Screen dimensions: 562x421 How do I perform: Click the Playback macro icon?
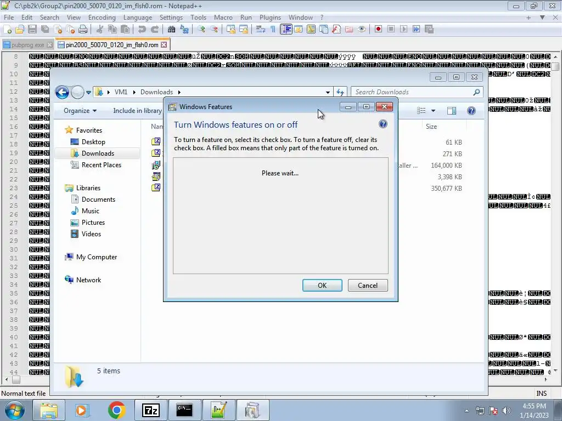point(403,30)
